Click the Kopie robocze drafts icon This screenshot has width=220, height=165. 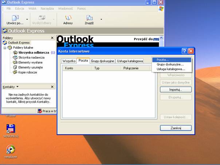[x=15, y=72]
